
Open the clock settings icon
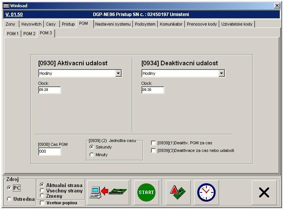tap(206, 192)
